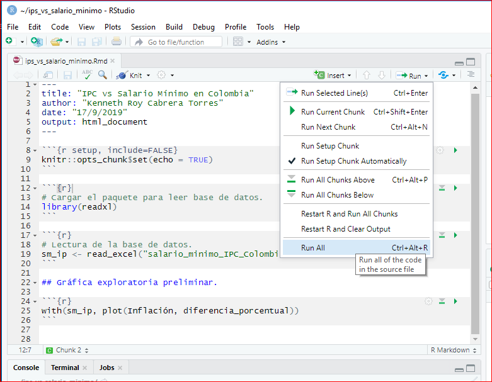Image resolution: width=492 pixels, height=382 pixels.
Task: Open the Tools menu
Action: click(265, 27)
